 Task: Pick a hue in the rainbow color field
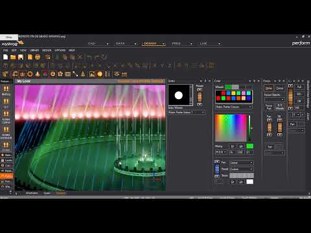coord(231,128)
